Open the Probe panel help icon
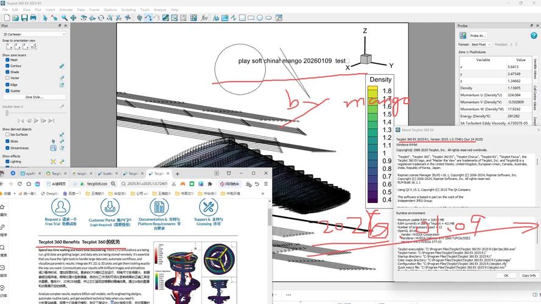541x304 pixels. coord(534,35)
